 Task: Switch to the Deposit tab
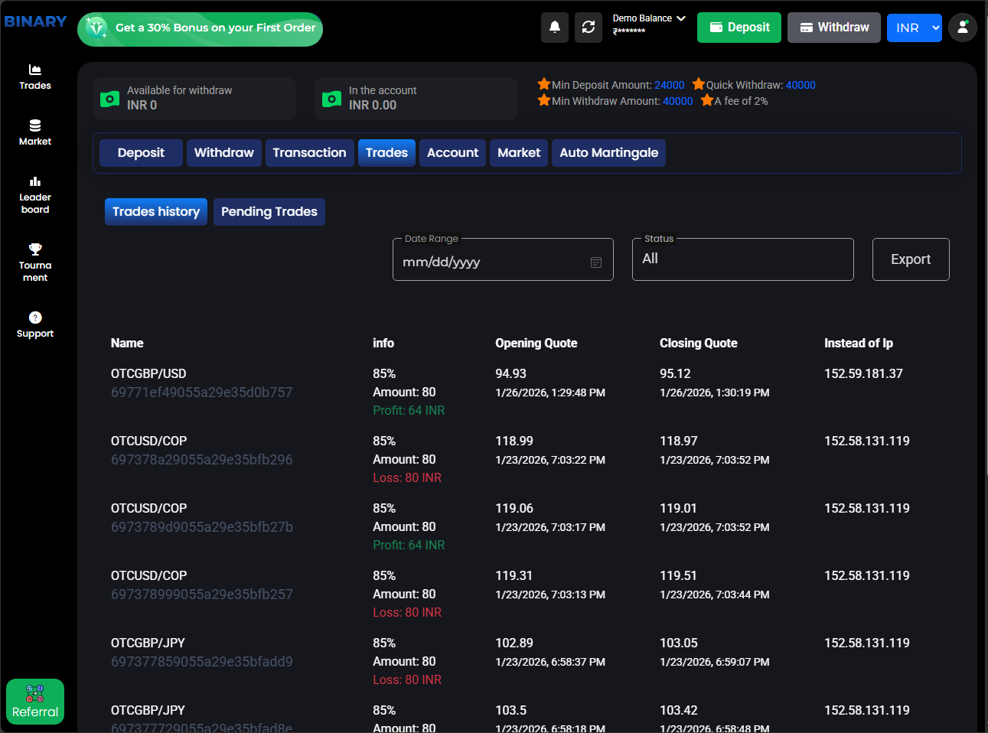(141, 153)
